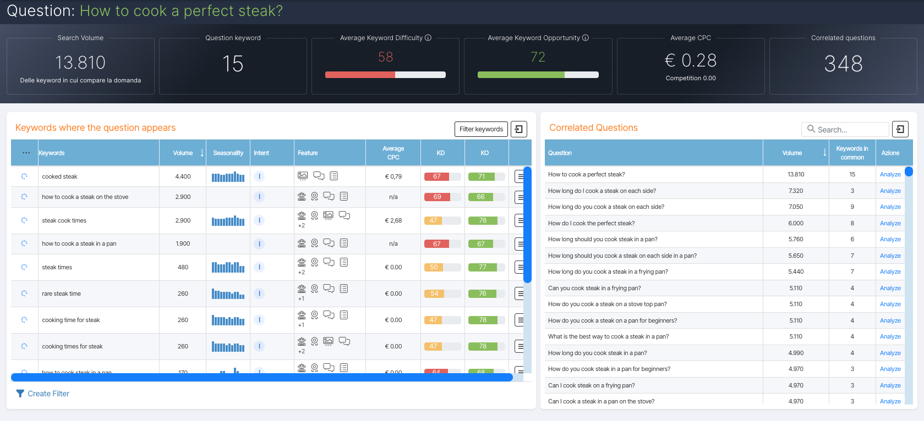The image size is (924, 421).
Task: Click in the correlated questions Search field
Action: 845,129
